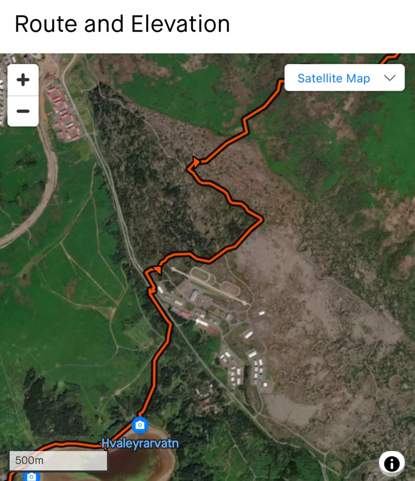Select the Route and Elevation heading
This screenshot has height=481, width=415.
click(x=122, y=24)
